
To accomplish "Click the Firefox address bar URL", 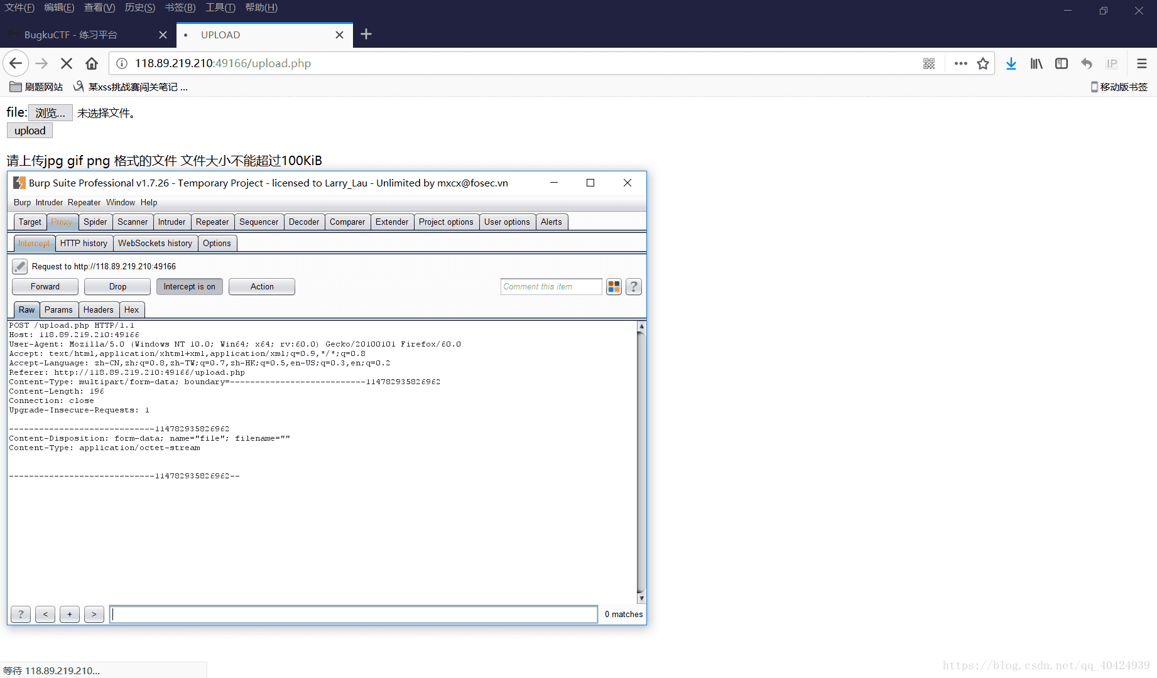I will 223,63.
